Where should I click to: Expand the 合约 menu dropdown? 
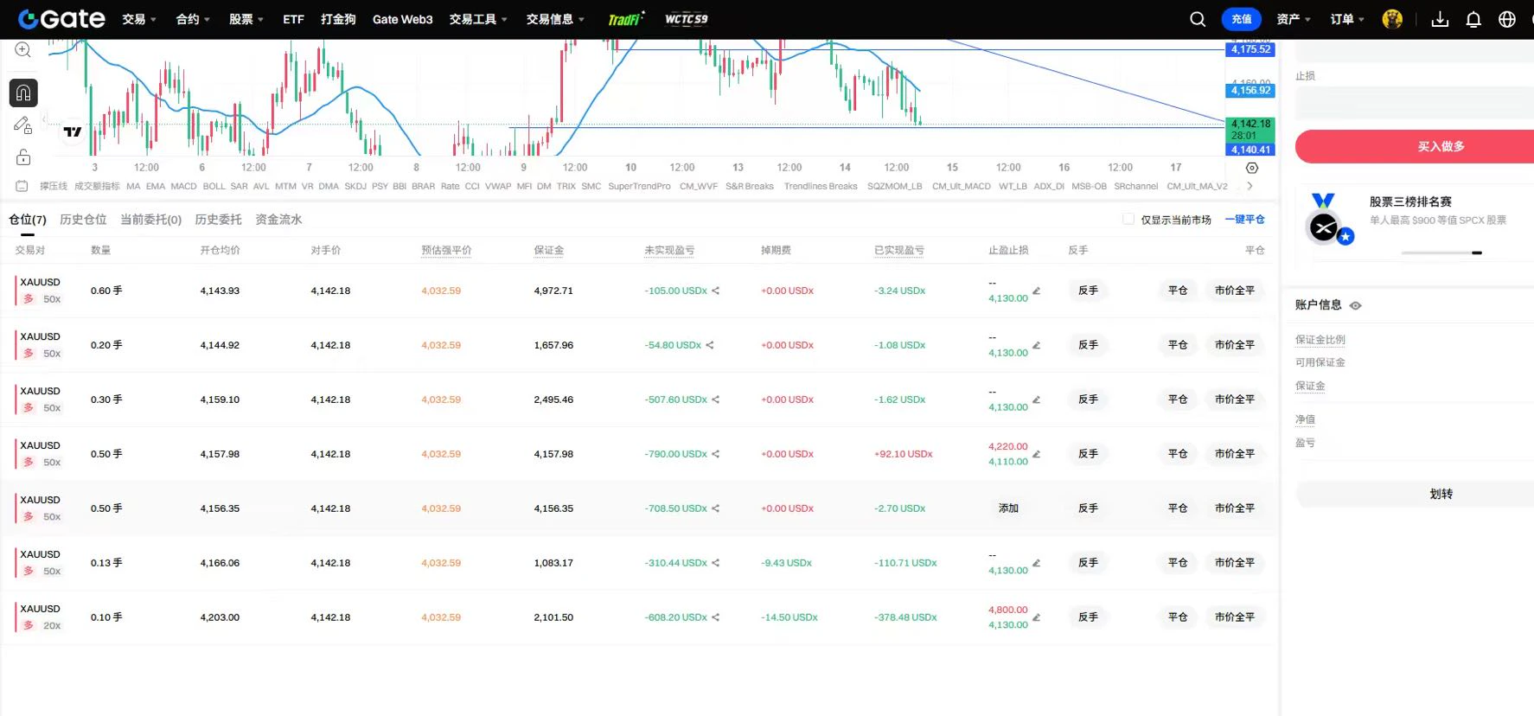click(193, 19)
